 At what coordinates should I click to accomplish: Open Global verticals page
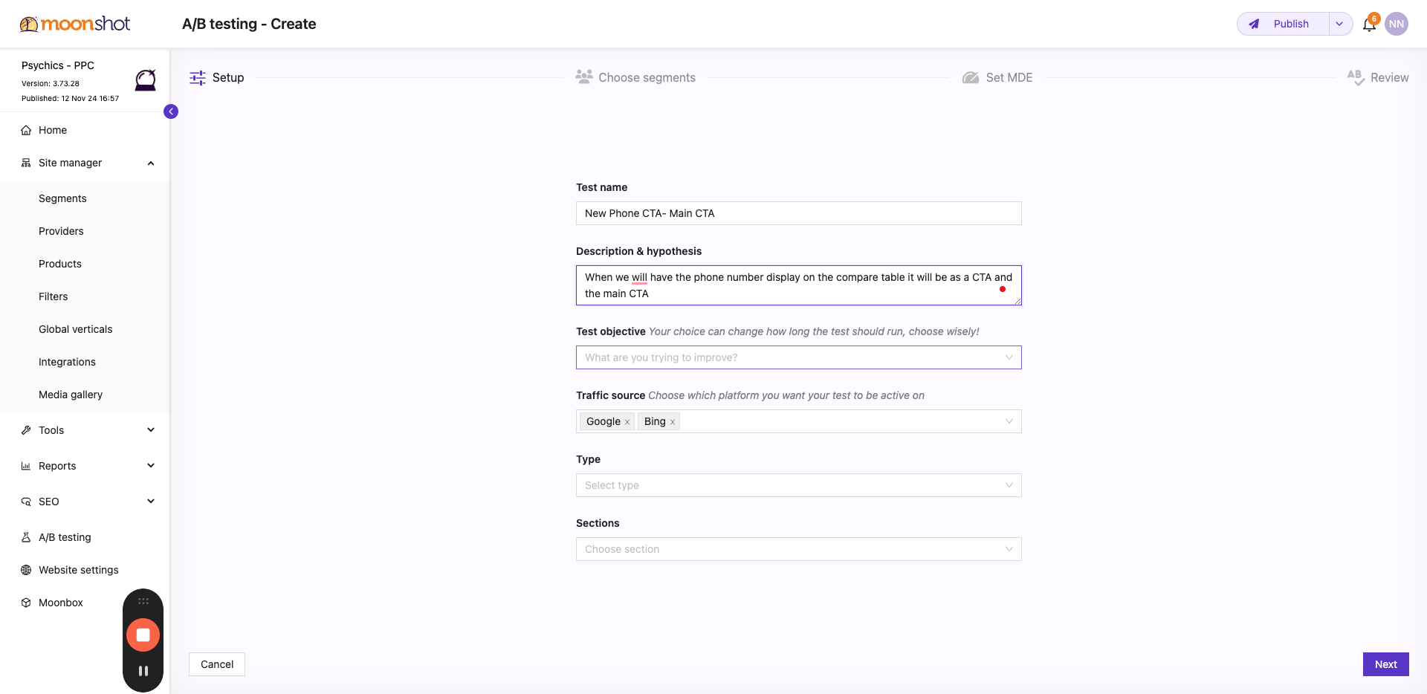coord(76,329)
